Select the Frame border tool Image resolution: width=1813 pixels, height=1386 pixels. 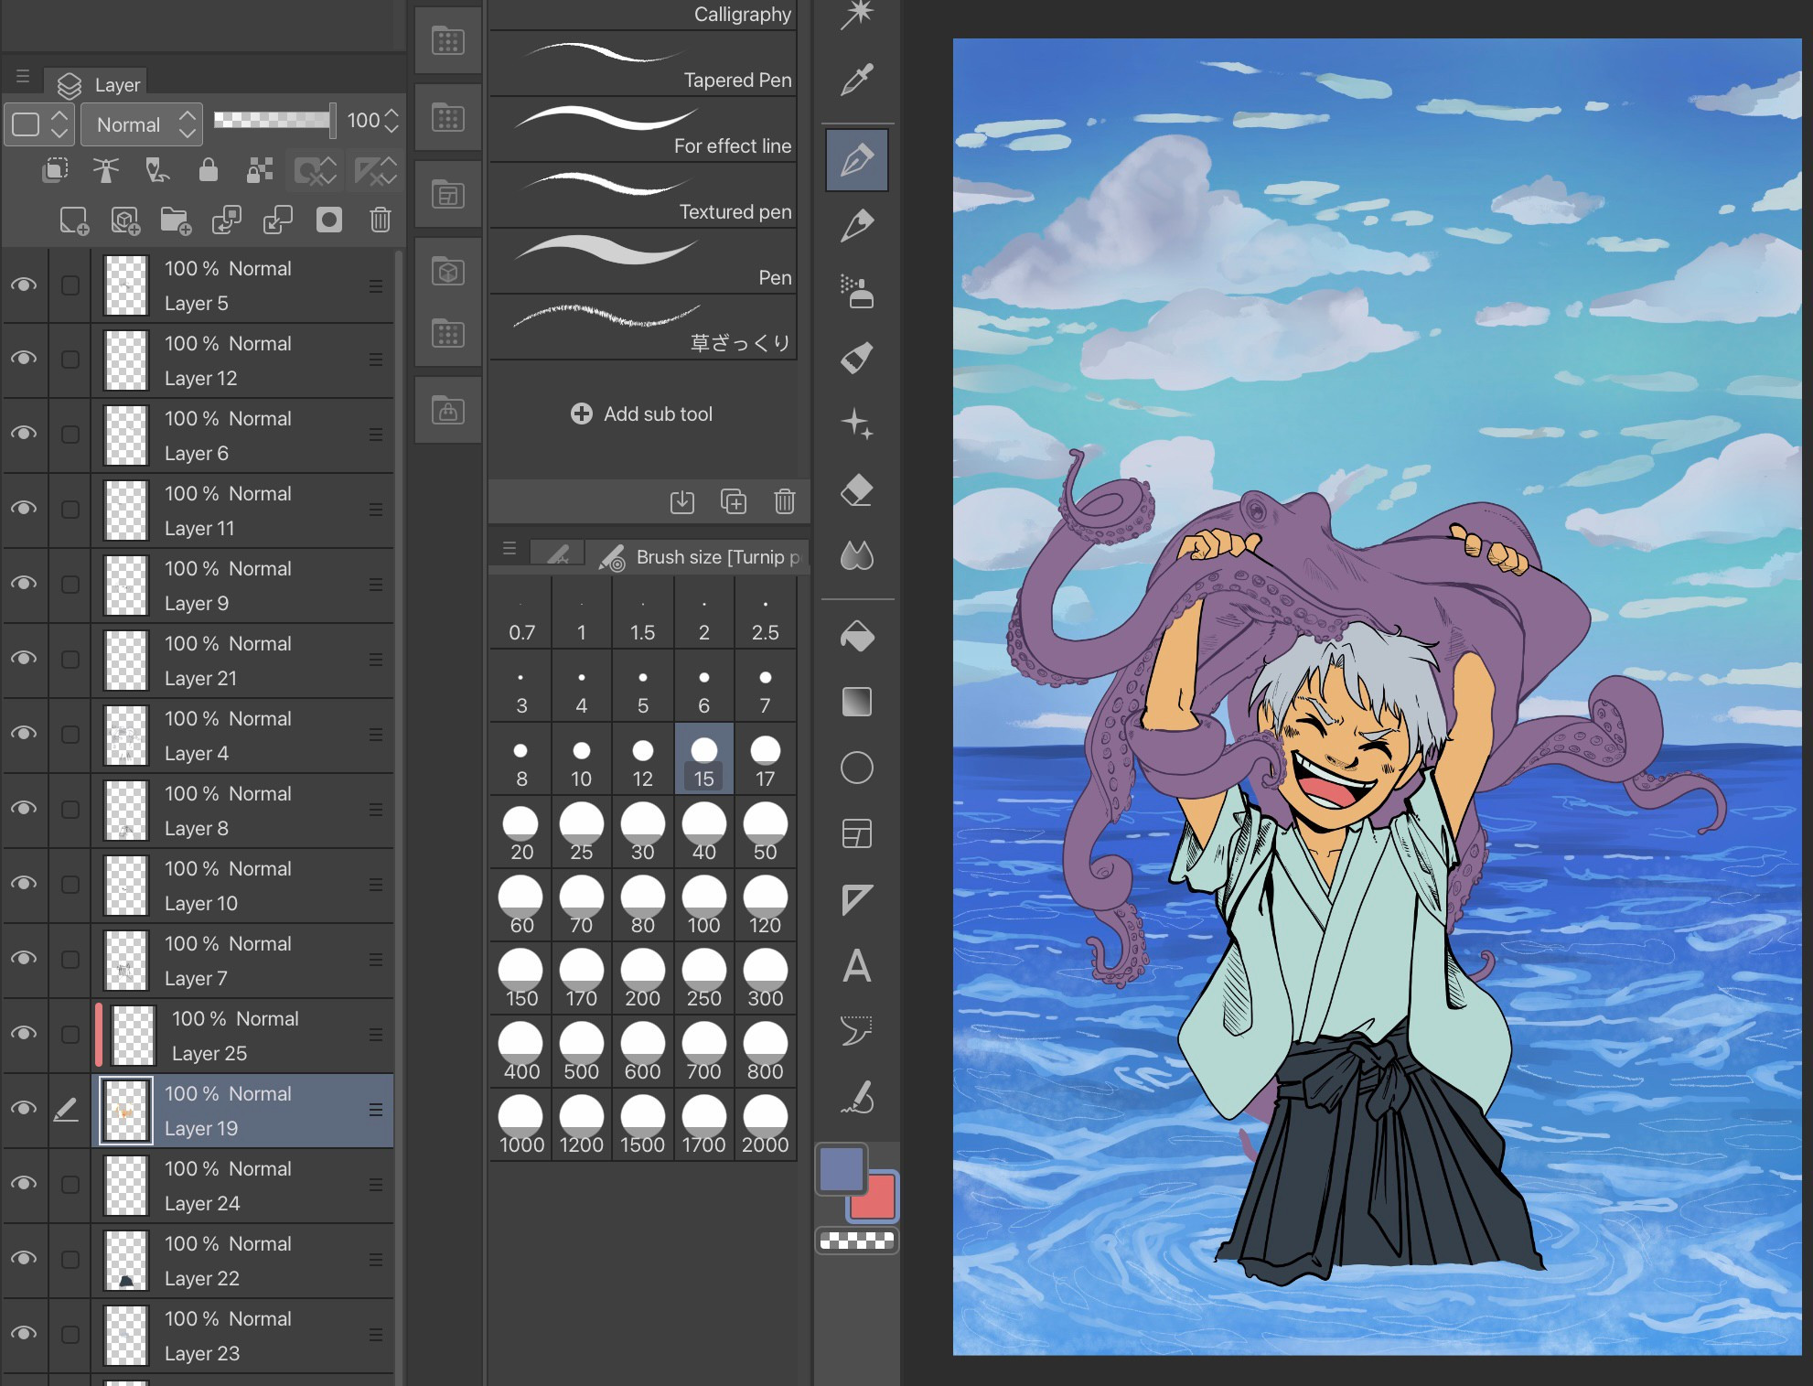click(x=857, y=833)
